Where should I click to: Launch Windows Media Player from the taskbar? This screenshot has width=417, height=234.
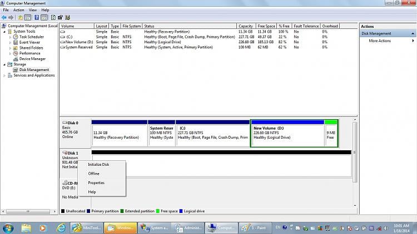43,228
